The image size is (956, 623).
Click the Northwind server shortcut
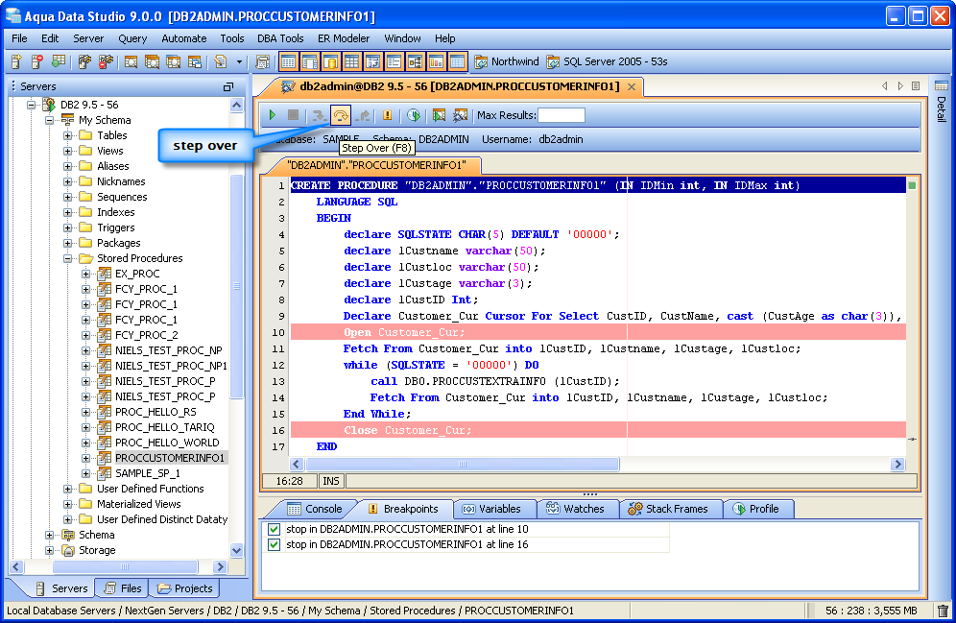507,61
